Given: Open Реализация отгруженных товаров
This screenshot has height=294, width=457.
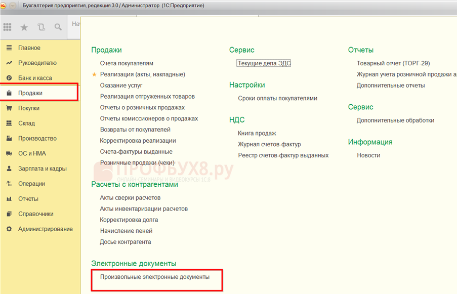Looking at the screenshot, I should (147, 97).
